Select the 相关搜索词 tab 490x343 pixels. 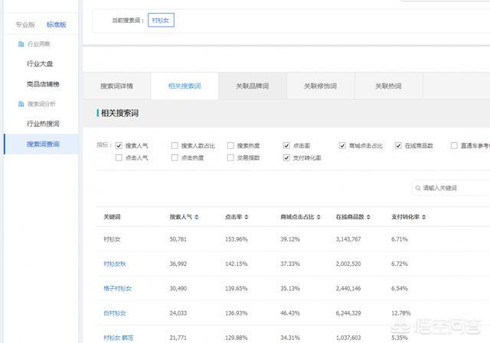click(x=185, y=86)
